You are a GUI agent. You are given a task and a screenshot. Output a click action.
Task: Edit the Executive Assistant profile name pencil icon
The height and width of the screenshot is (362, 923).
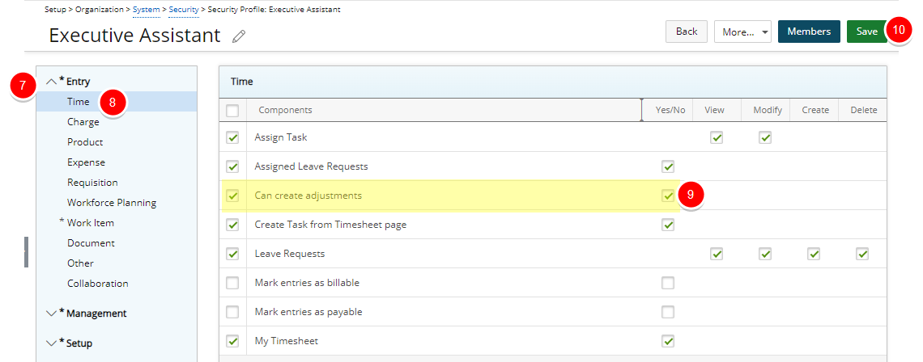click(x=238, y=36)
